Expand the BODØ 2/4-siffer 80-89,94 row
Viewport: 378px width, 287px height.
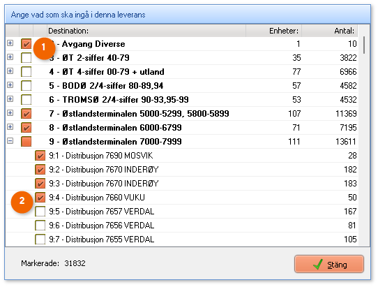(x=10, y=85)
